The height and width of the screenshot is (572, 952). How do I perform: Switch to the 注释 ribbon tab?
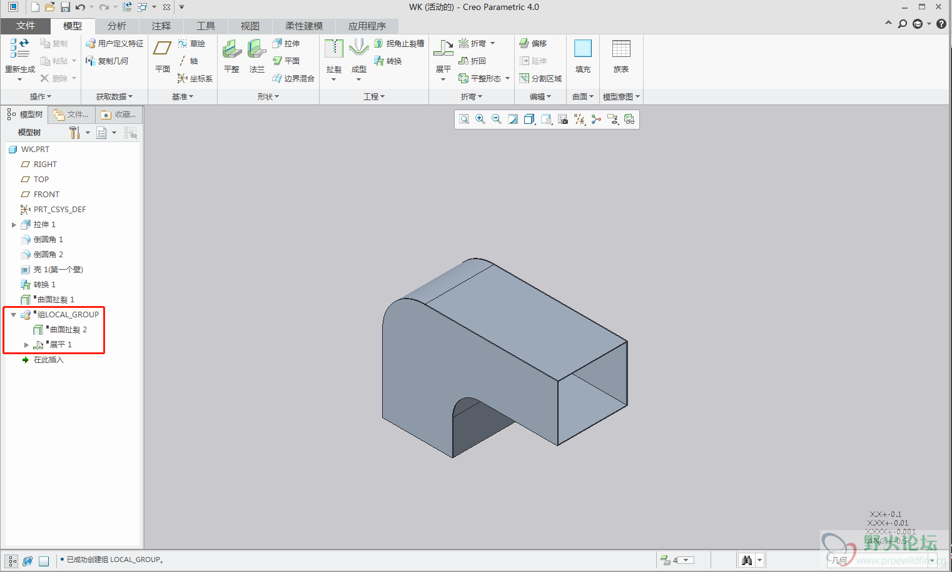click(x=161, y=26)
